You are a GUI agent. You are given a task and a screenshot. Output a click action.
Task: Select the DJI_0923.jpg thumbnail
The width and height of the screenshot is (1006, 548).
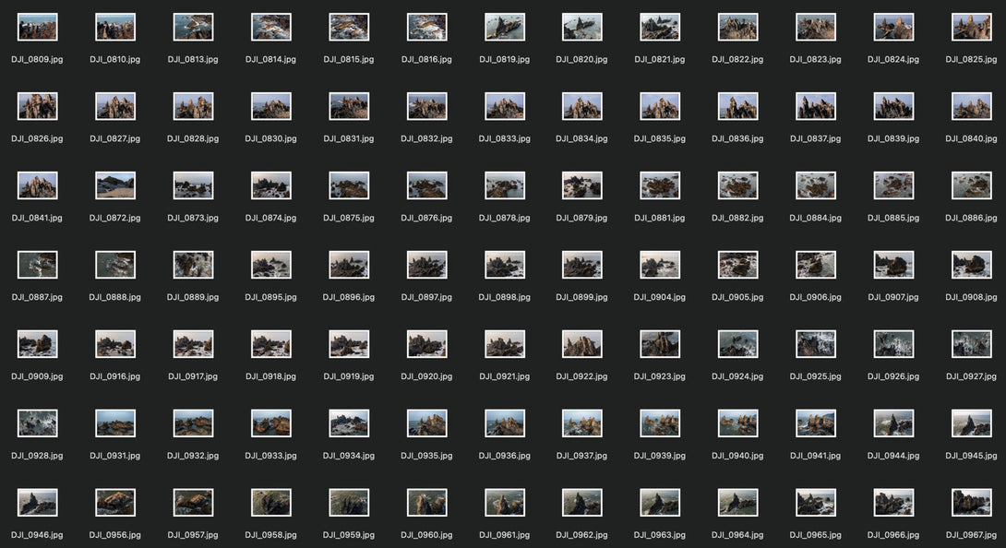(660, 344)
